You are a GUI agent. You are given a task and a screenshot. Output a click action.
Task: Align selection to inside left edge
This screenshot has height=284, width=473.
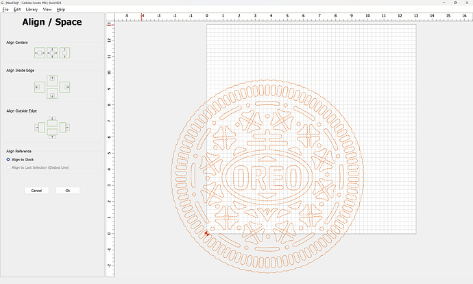(40, 86)
